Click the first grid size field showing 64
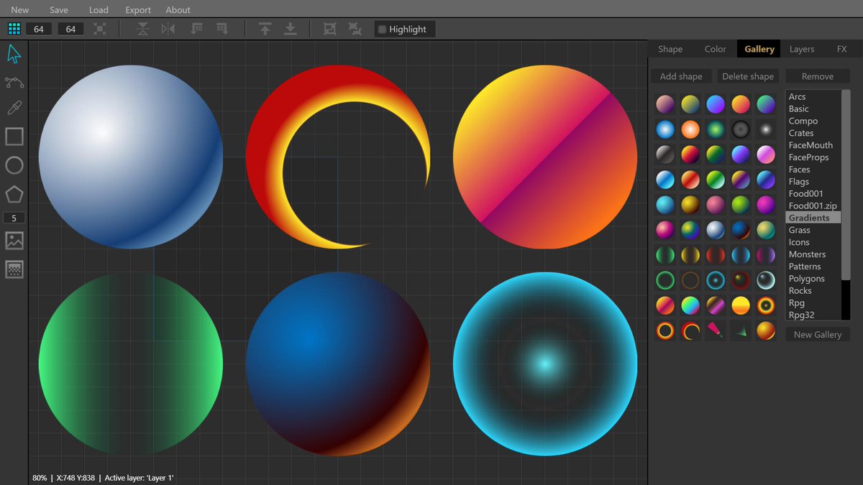This screenshot has height=485, width=863. (x=39, y=29)
